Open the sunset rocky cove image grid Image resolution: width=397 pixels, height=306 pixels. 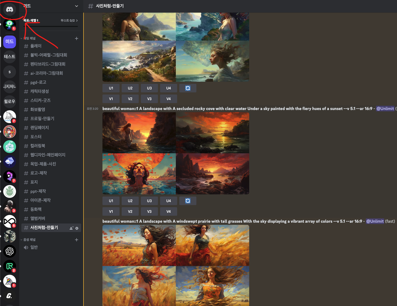click(x=176, y=153)
